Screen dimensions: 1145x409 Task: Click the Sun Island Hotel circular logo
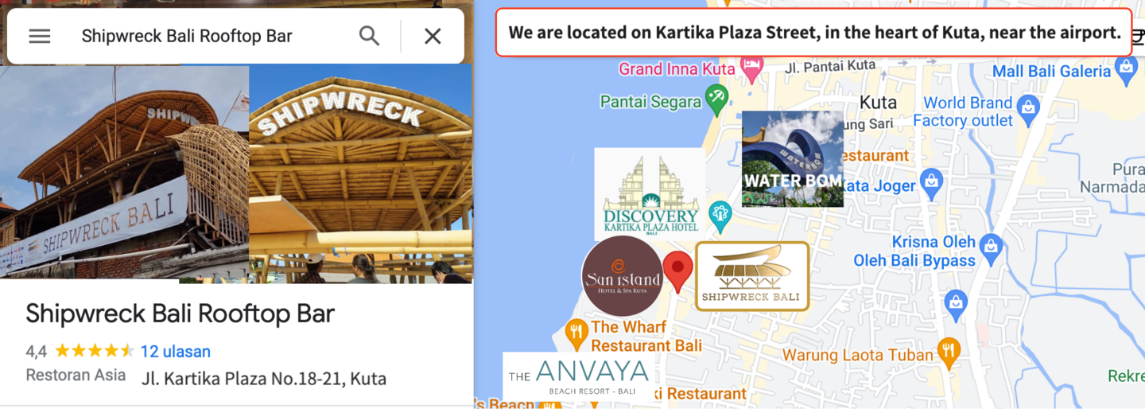[x=623, y=276]
